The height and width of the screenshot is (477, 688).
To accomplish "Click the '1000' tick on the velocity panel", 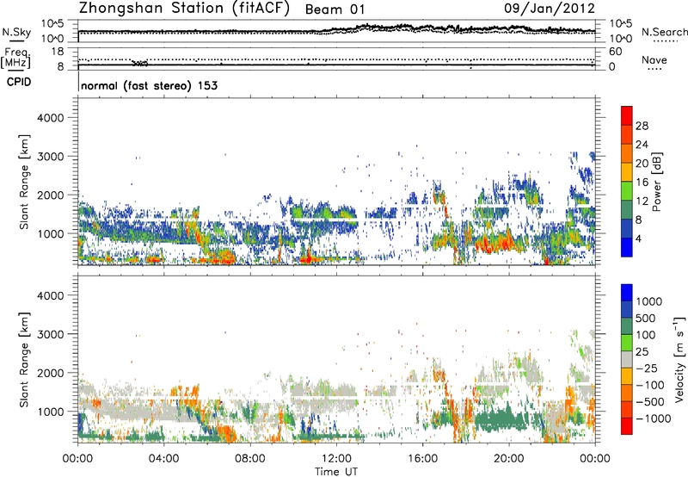I will click(51, 411).
